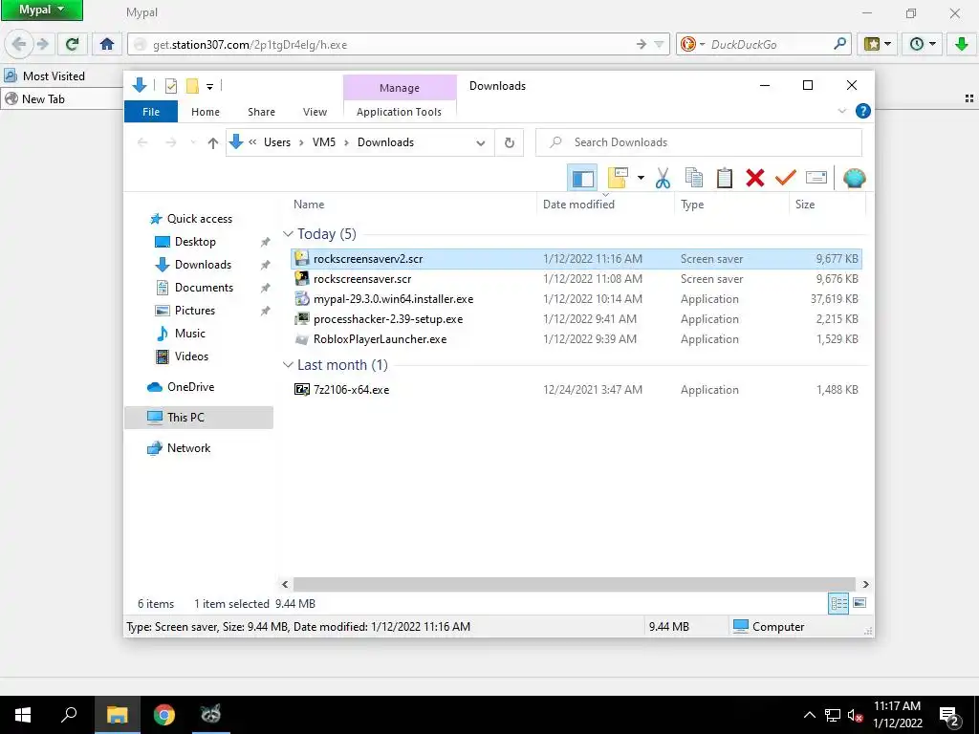This screenshot has height=734, width=979.
Task: Select rockscreensaver.scr file
Action: (x=577, y=279)
